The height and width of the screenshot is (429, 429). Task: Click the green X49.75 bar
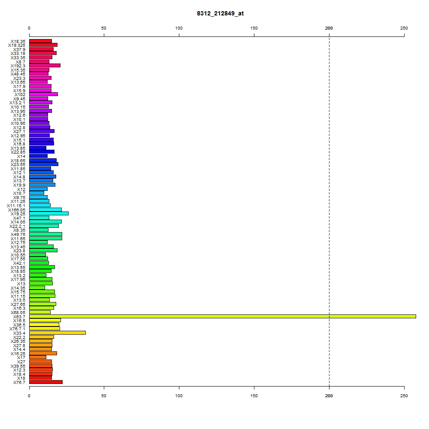point(46,234)
